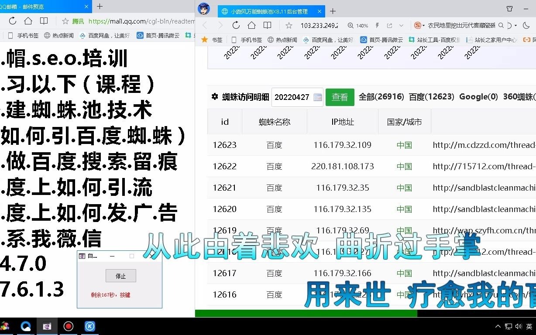
Task: Open the Sogou search engine selector
Action: (419, 26)
